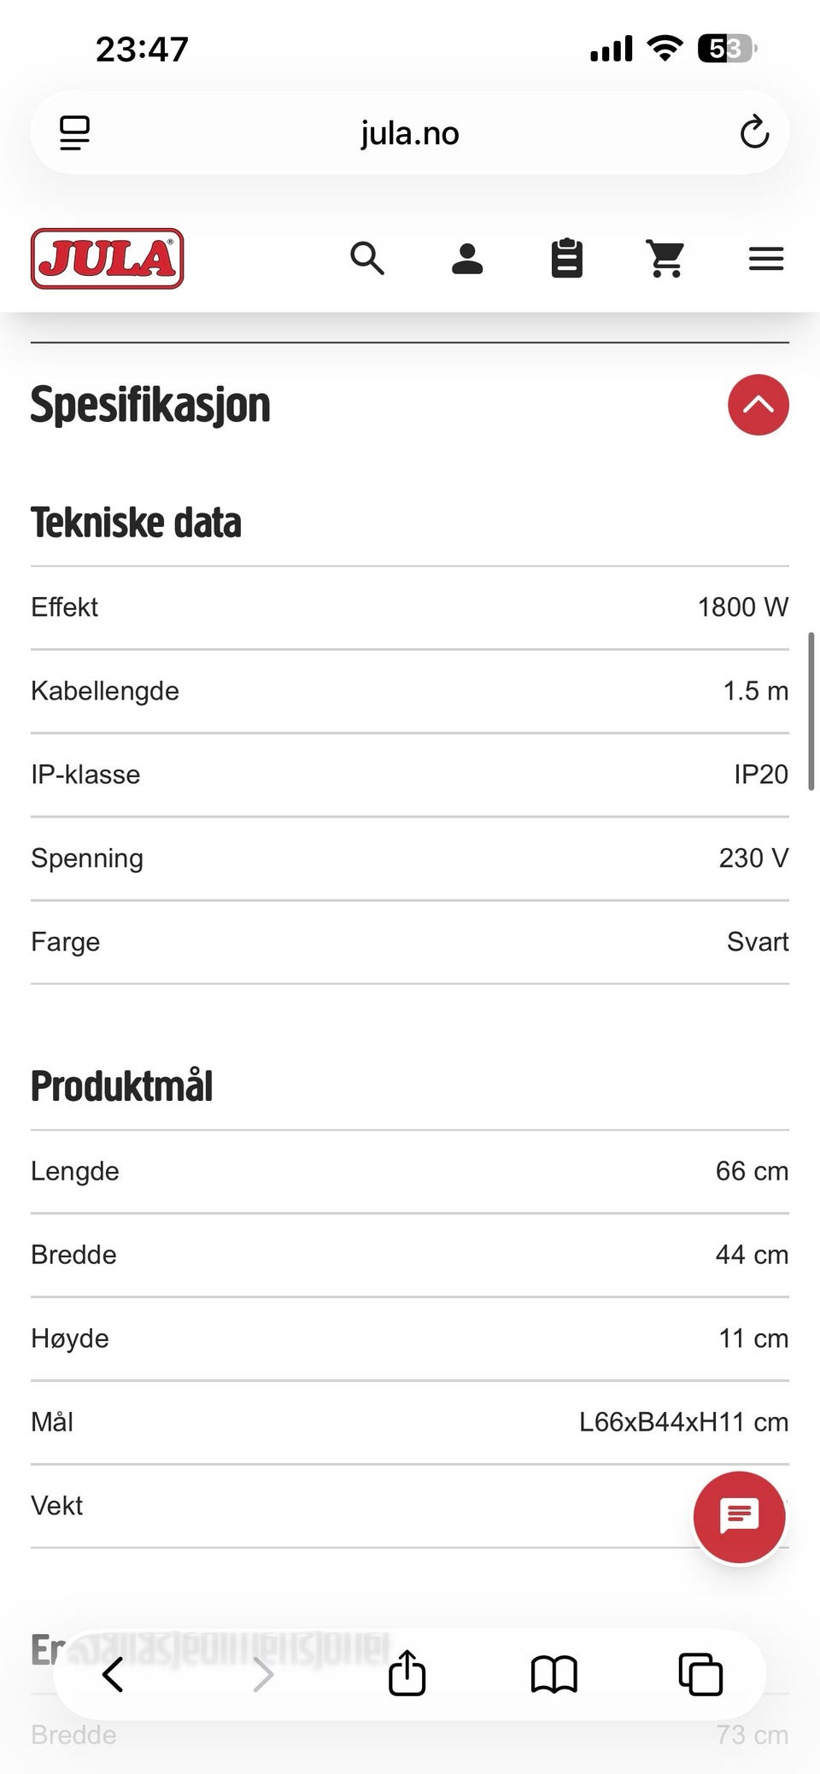
Task: Open Safari bookmarks book icon
Action: pyautogui.click(x=554, y=1674)
